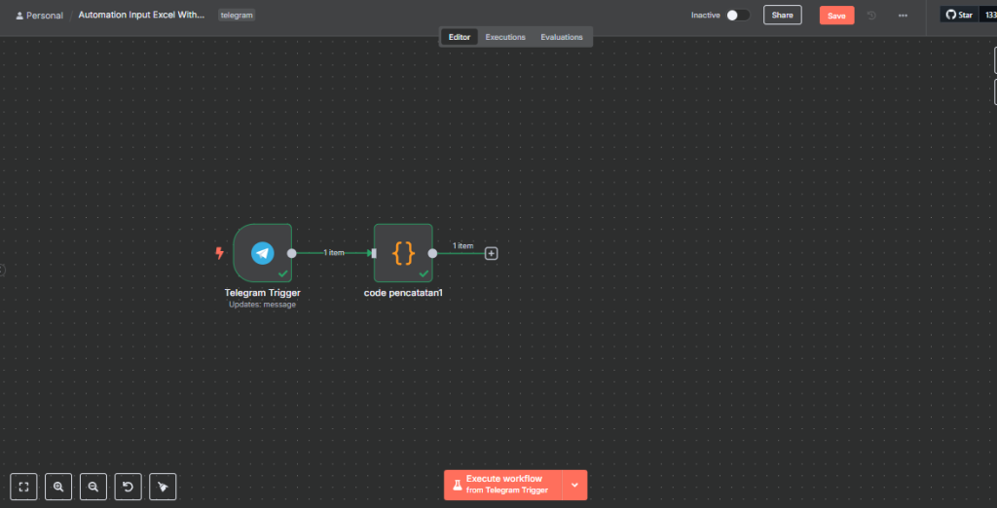Open the three-dot workflow options menu
The width and height of the screenshot is (997, 508).
tap(903, 16)
